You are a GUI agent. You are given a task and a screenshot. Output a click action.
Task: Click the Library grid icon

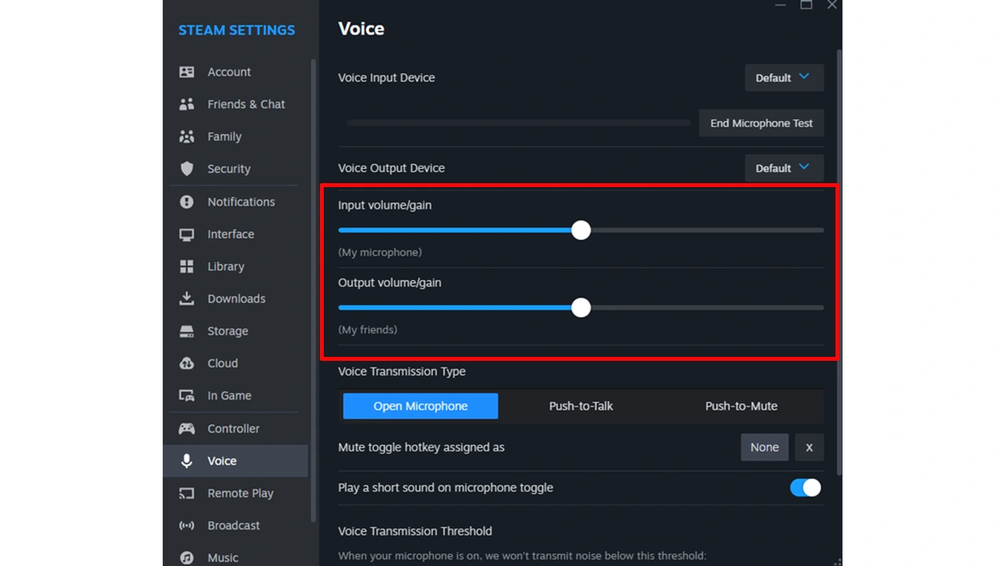click(x=186, y=266)
